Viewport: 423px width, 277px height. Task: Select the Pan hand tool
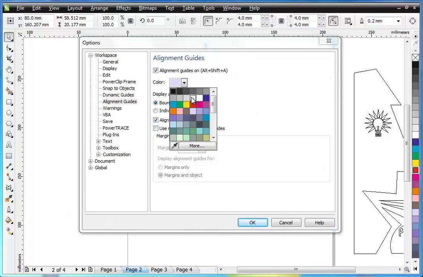(x=9, y=70)
